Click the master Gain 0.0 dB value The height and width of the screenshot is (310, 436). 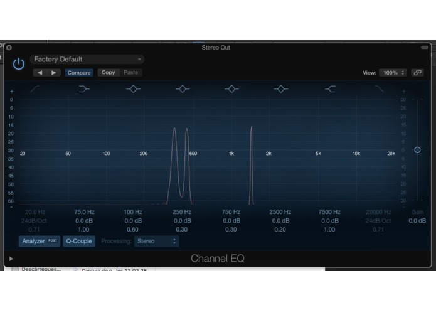417,221
